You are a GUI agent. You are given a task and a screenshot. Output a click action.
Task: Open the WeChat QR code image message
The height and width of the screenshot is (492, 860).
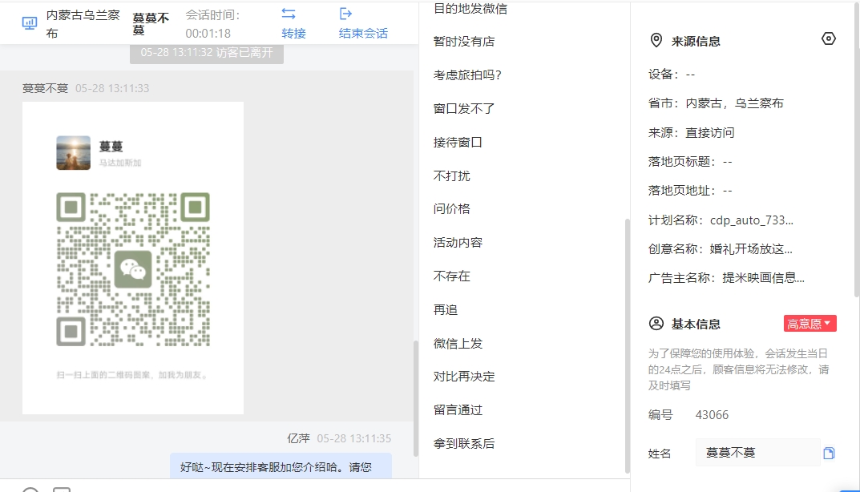133,258
